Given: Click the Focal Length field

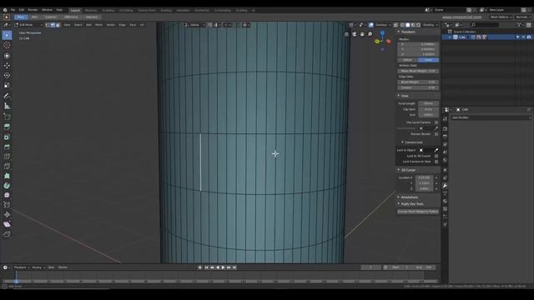Looking at the screenshot, I should pyautogui.click(x=428, y=103).
